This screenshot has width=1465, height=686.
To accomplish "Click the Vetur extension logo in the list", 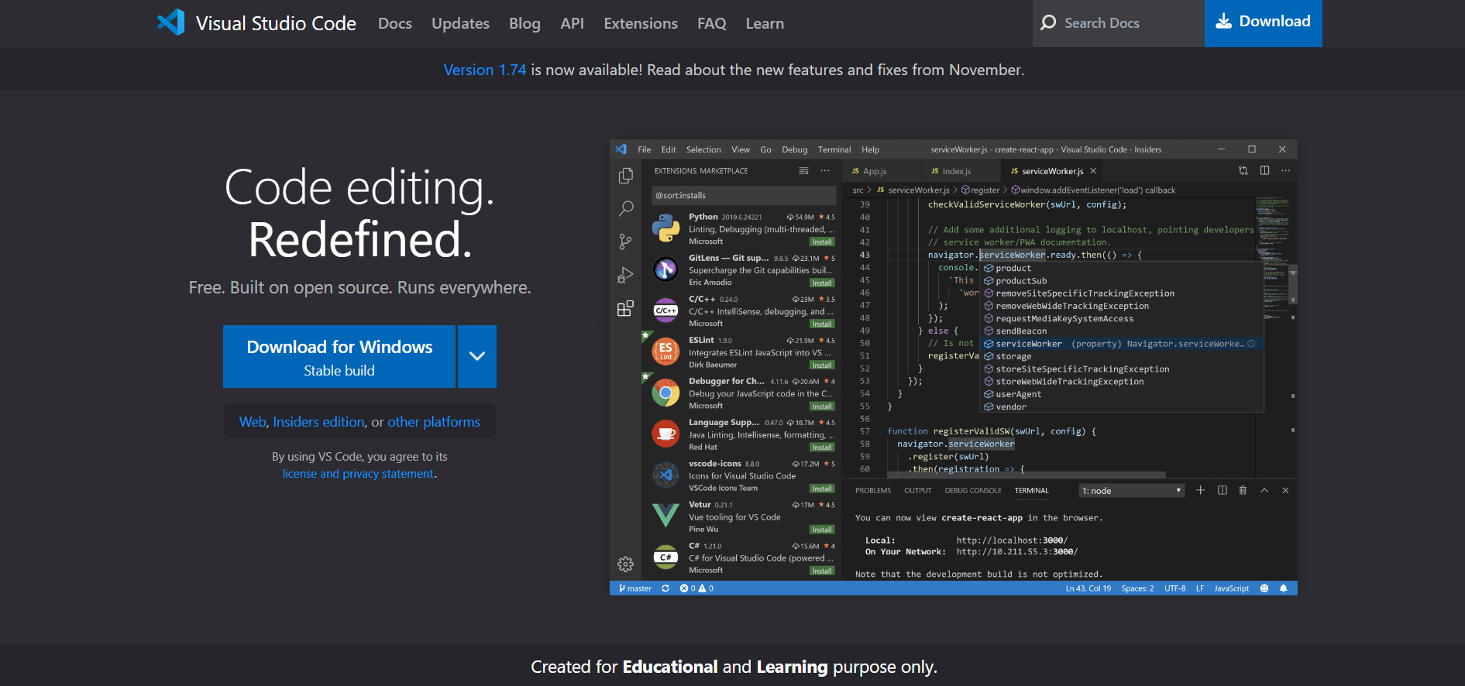I will coord(665,516).
